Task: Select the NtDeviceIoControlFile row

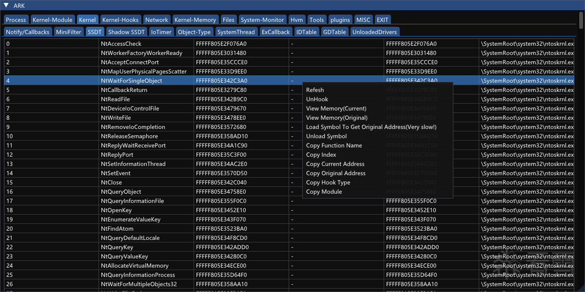Action: [289, 109]
